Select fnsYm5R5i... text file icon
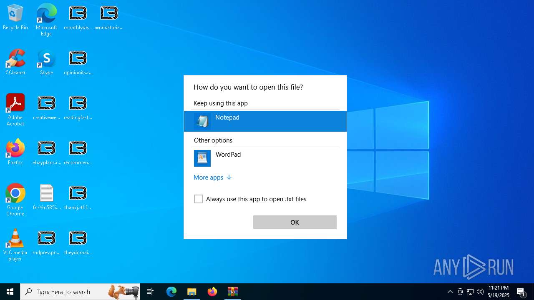The width and height of the screenshot is (534, 300). tap(46, 197)
